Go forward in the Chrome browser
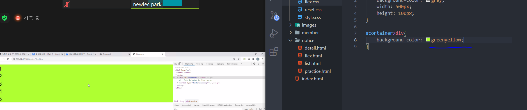 3,59
